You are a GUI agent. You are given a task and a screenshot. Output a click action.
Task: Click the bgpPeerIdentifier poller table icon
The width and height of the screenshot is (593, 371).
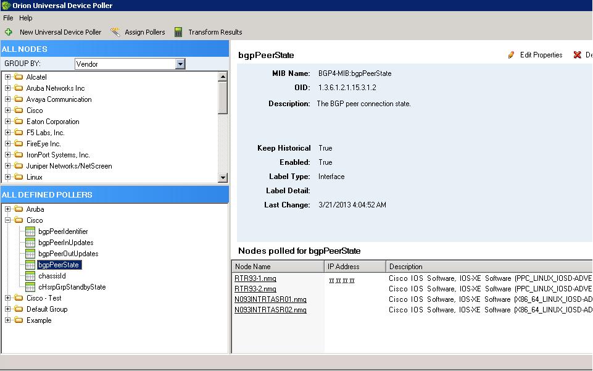tap(30, 231)
